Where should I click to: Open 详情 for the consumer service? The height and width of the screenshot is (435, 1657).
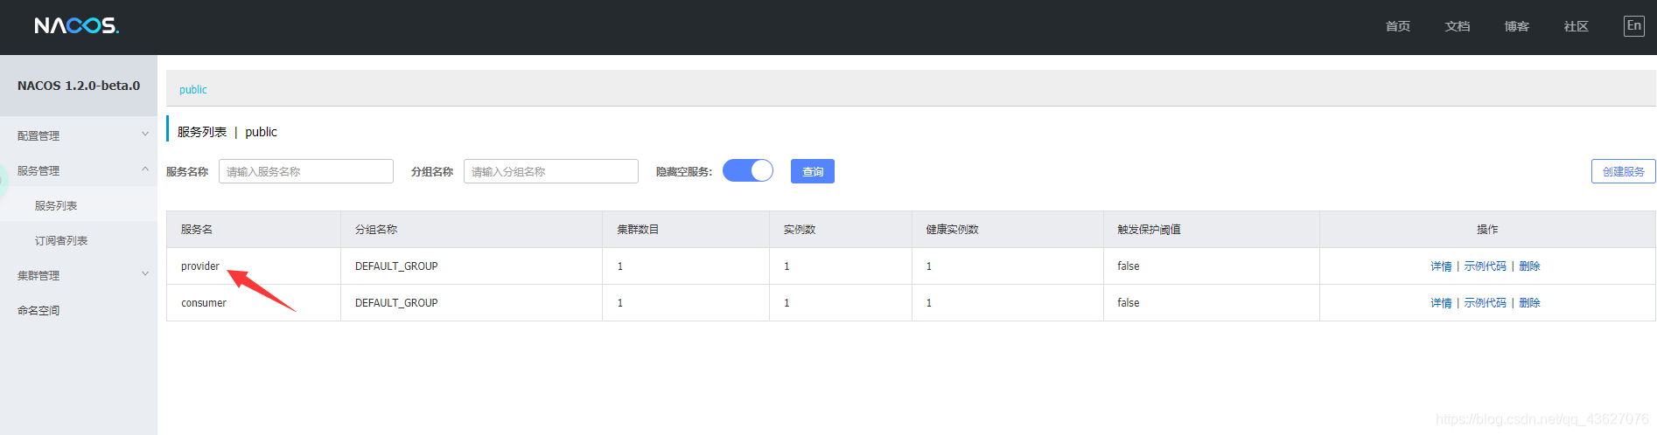[1441, 303]
